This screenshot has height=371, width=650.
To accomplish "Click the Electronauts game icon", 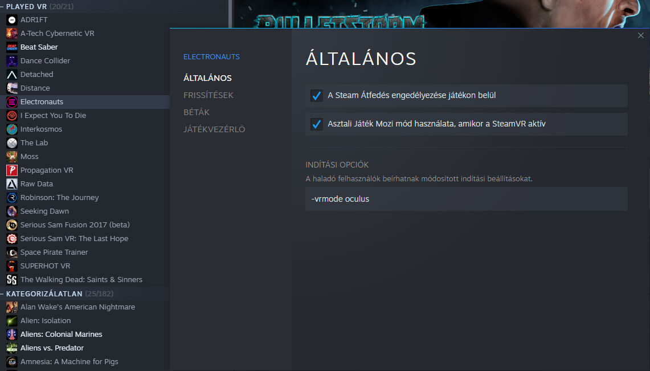I will (x=11, y=102).
